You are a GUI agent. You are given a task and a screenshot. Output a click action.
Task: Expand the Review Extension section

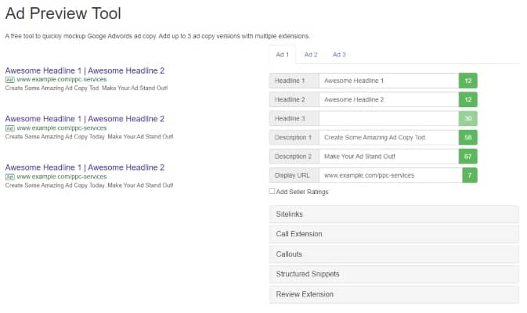point(394,294)
